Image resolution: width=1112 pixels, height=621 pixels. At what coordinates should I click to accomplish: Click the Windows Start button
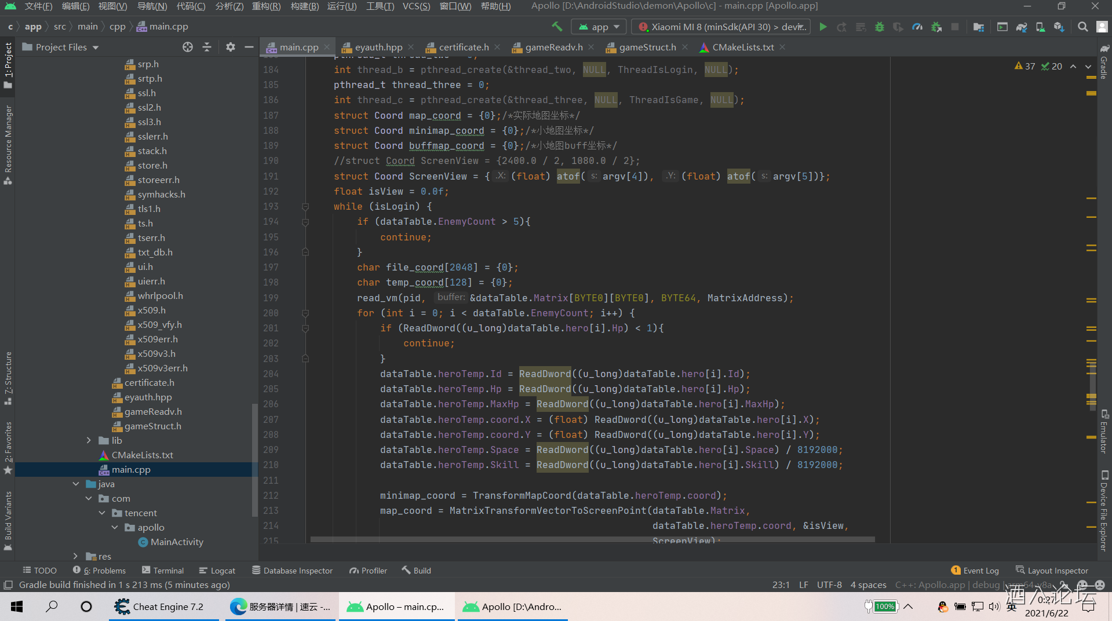click(17, 607)
